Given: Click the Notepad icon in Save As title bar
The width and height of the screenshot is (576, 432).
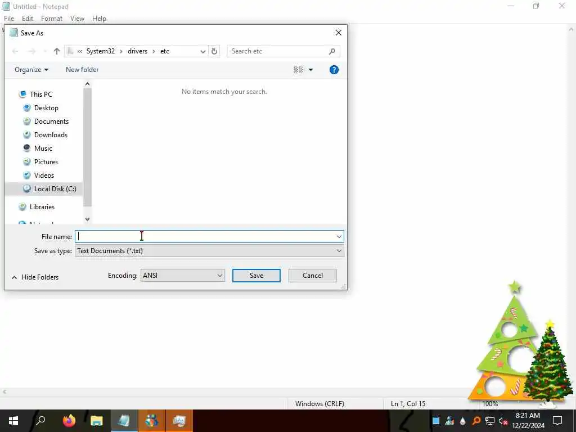Looking at the screenshot, I should [13, 33].
